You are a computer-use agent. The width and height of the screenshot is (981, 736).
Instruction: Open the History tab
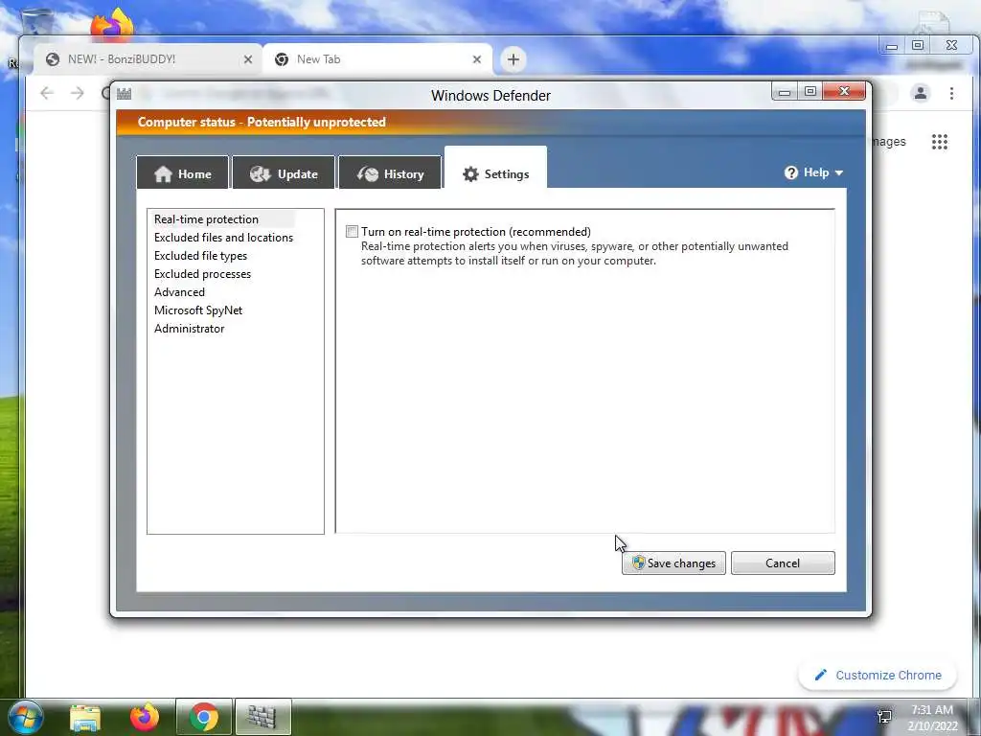[390, 172]
